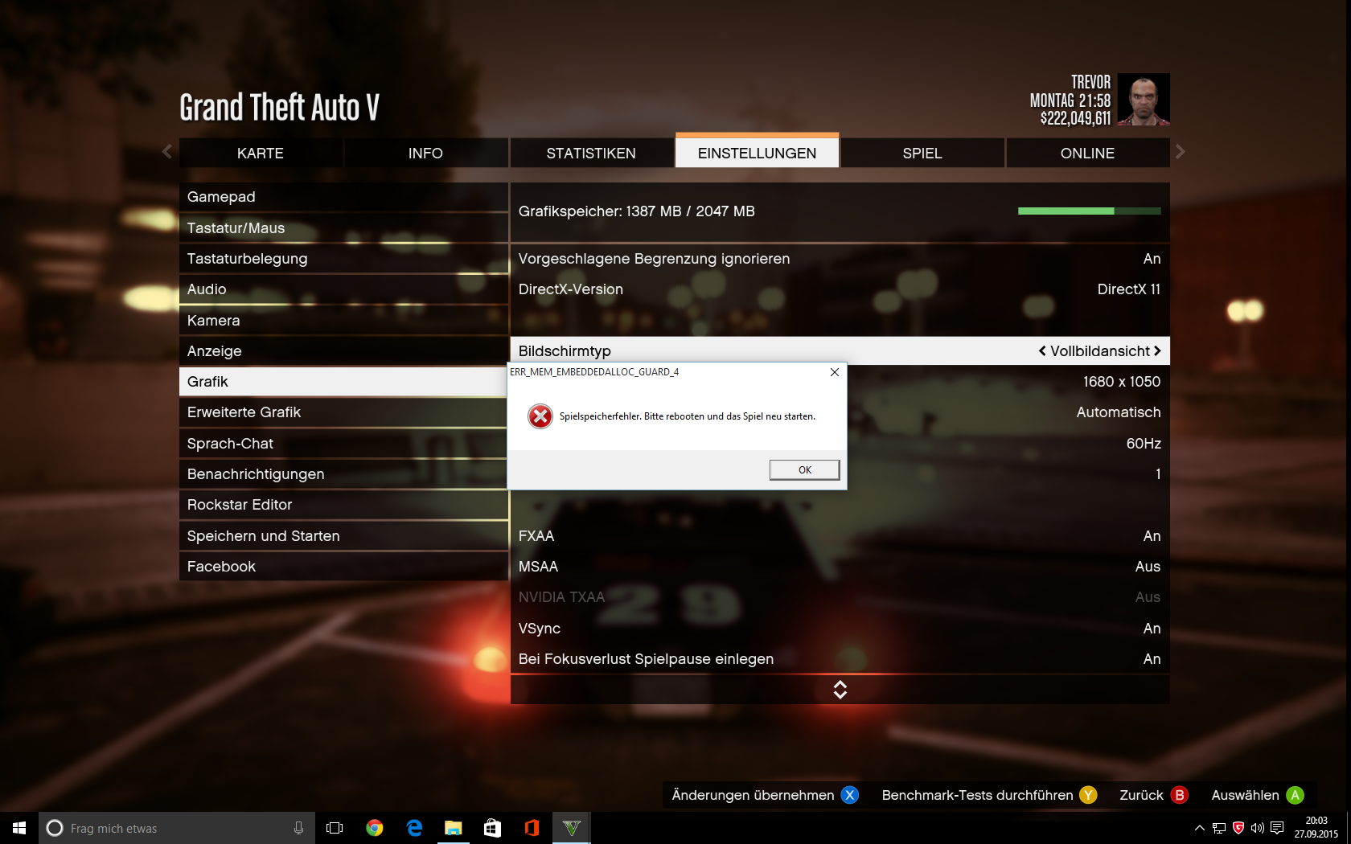Toggle the FXAA setting
This screenshot has height=844, width=1351.
(840, 536)
